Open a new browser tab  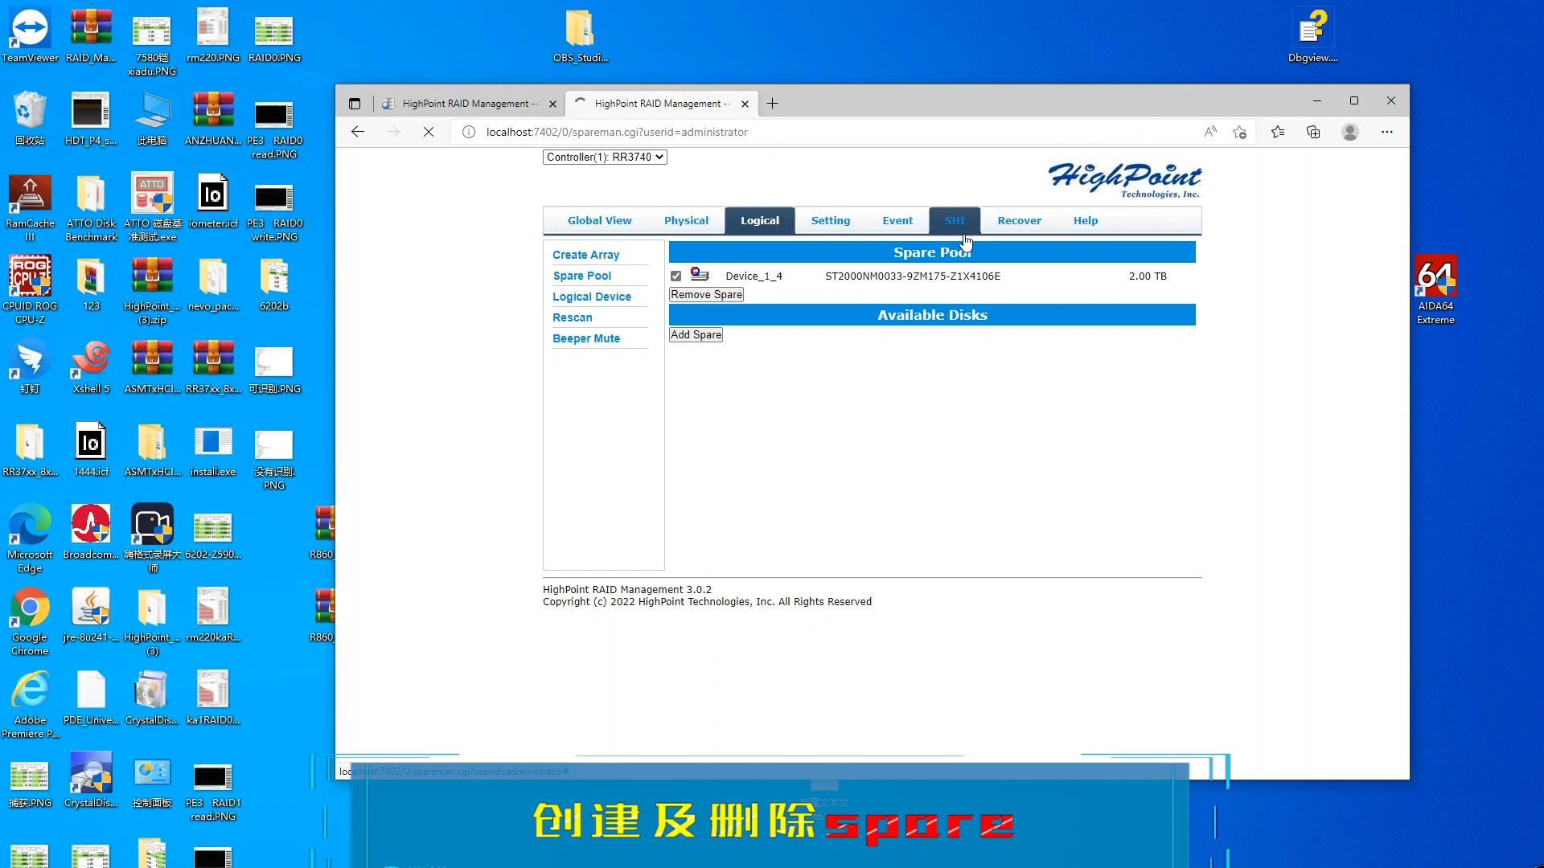tap(772, 103)
